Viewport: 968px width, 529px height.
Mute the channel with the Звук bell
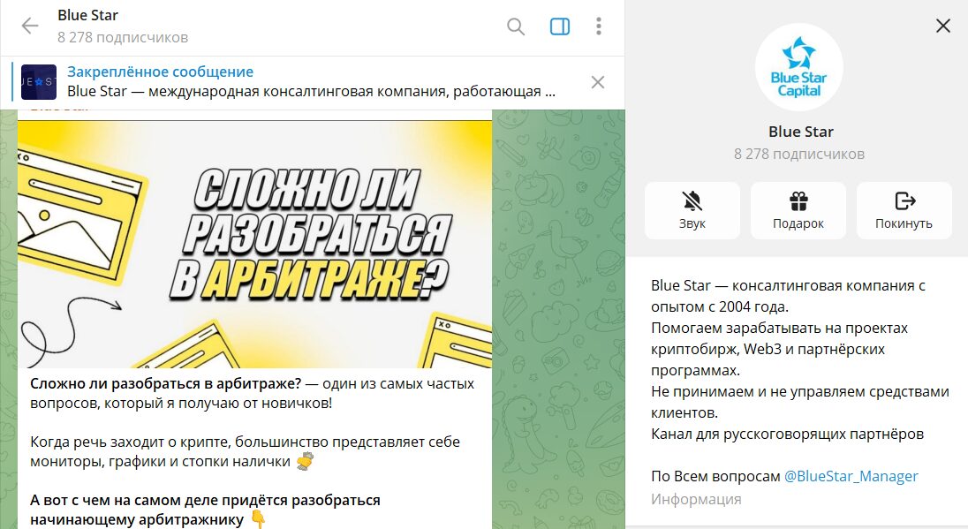pos(692,210)
